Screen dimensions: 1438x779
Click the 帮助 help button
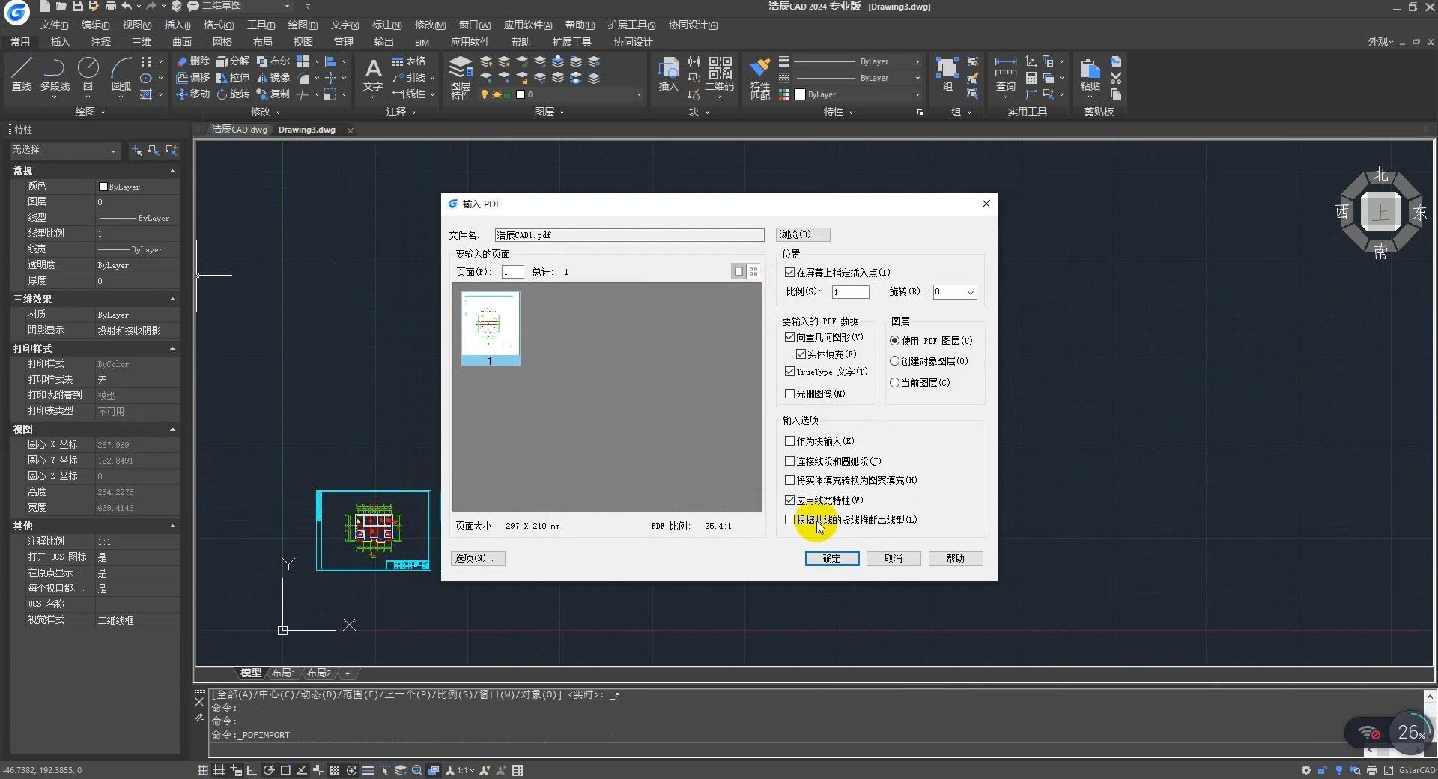coord(956,559)
